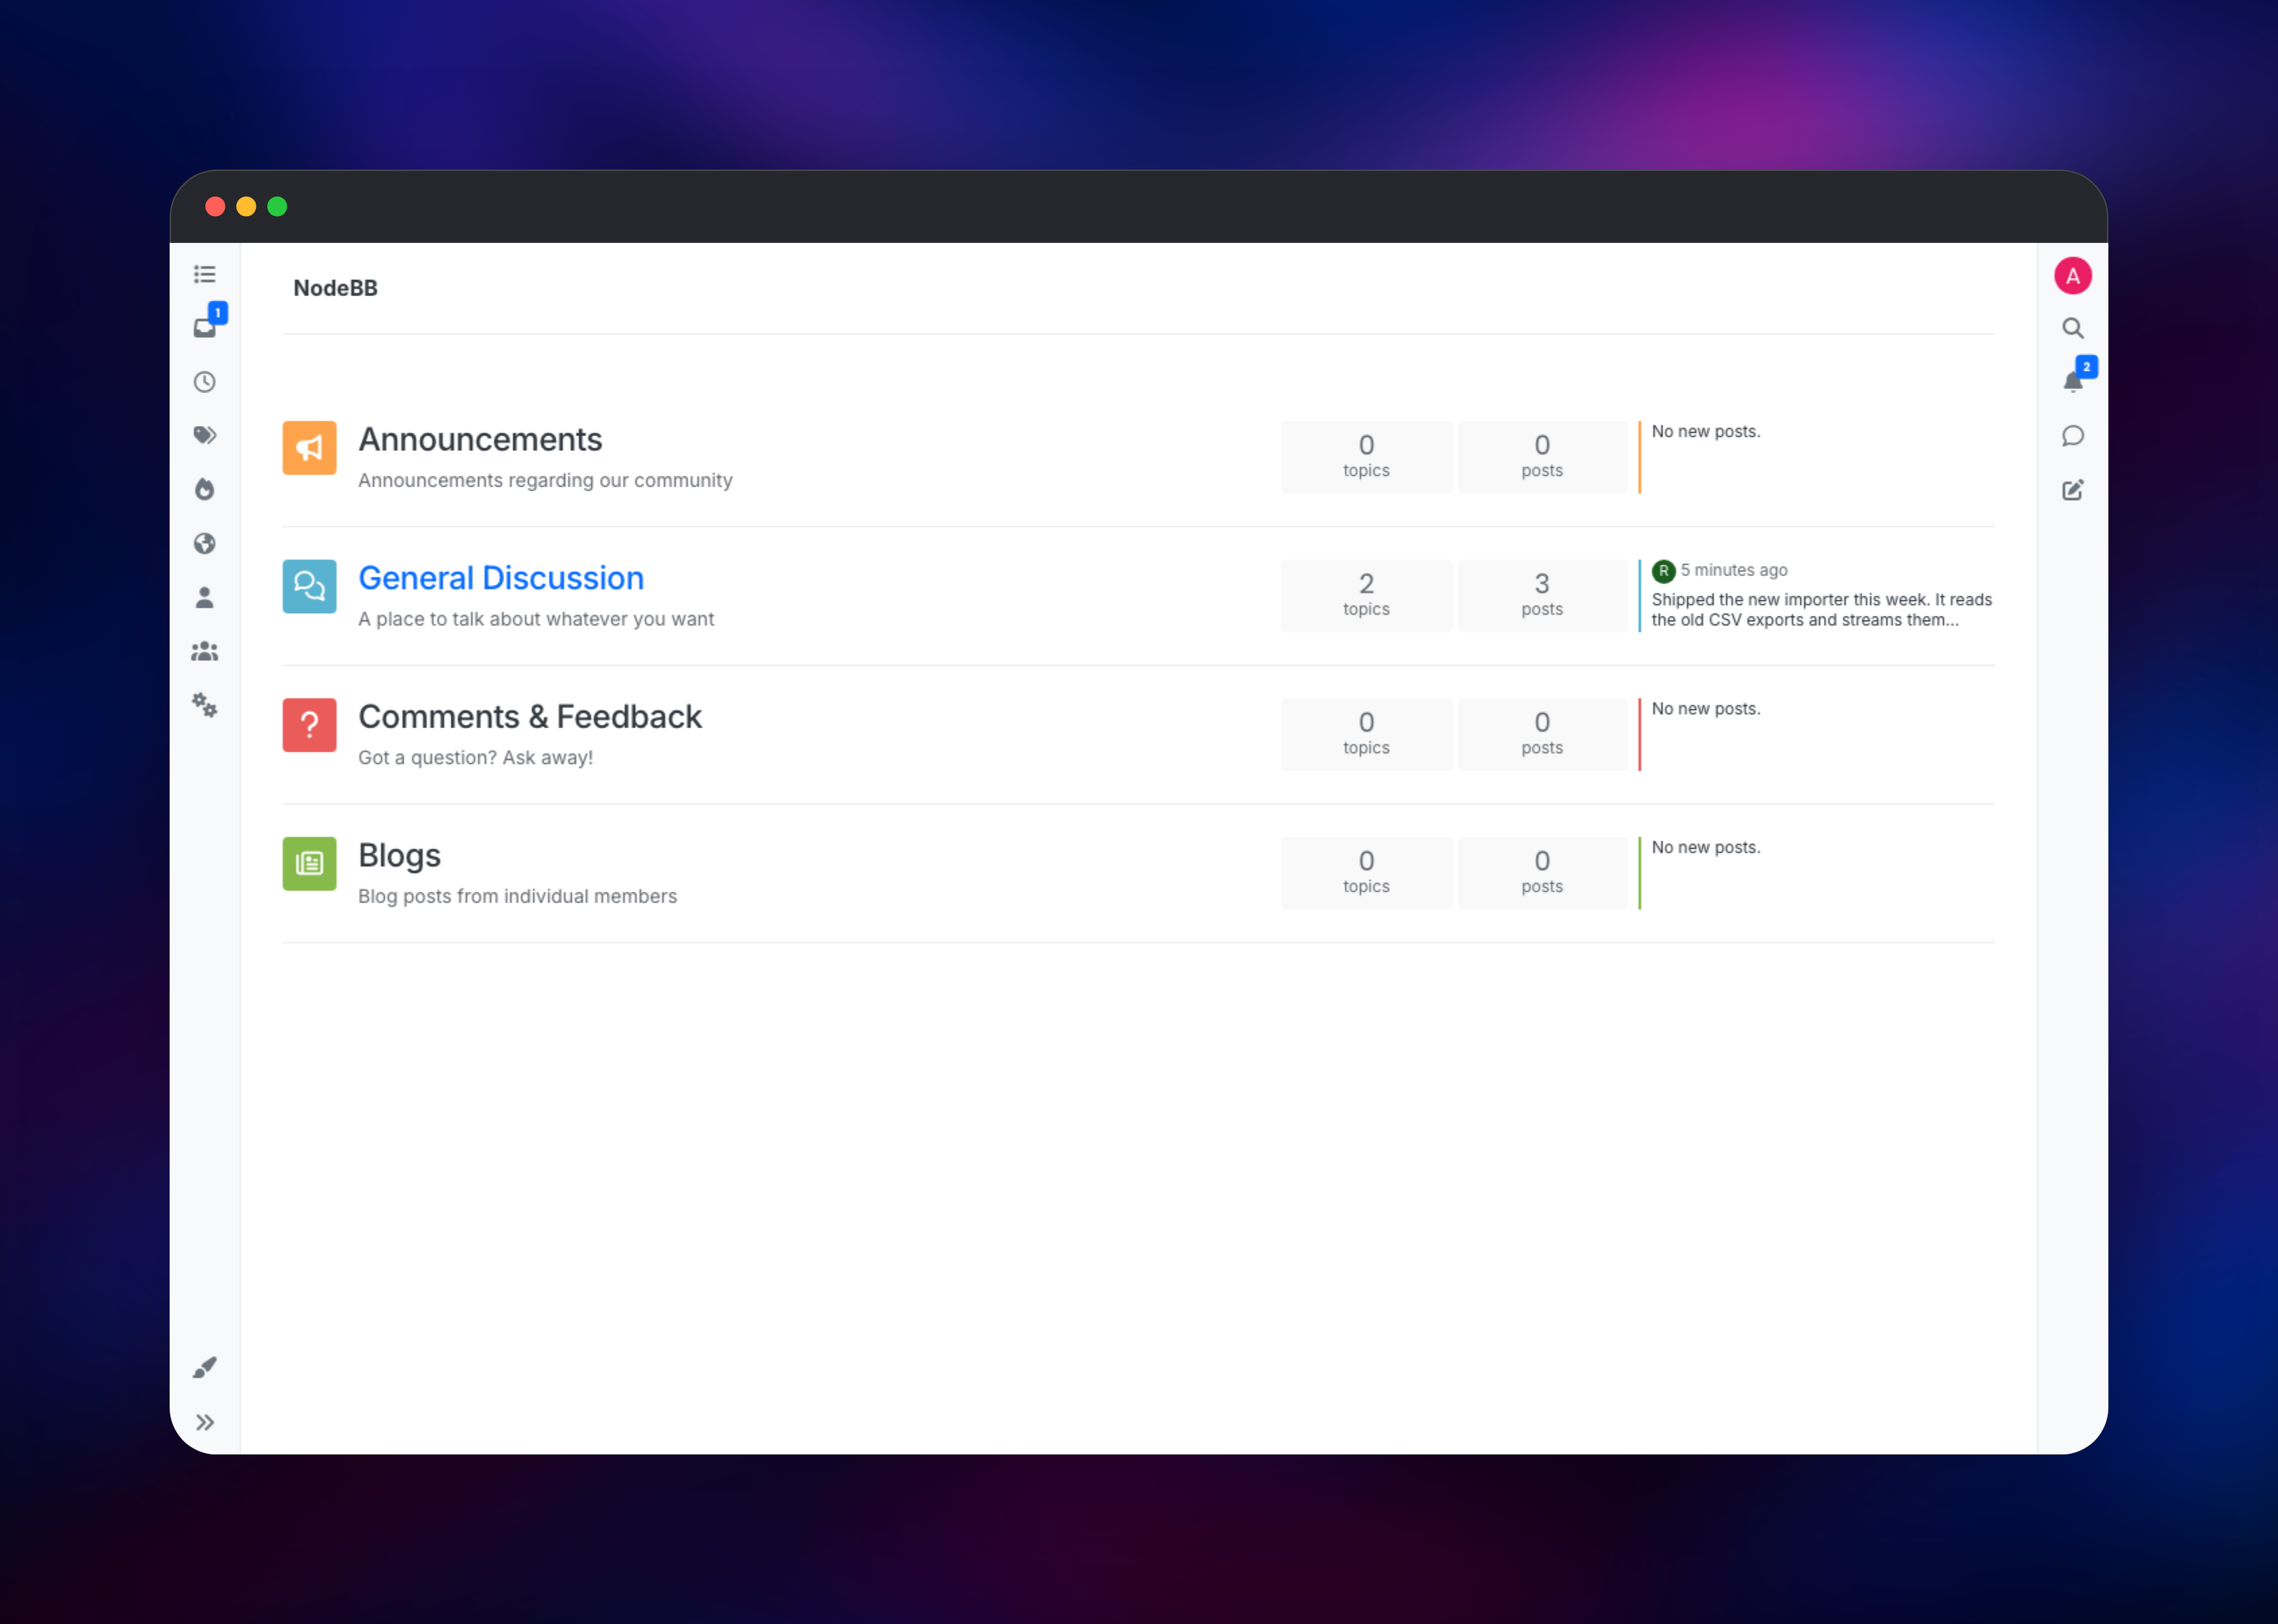Screen dimensions: 2278x1624
Task: Click Announcements 'No new posts.' text
Action: click(x=1706, y=432)
